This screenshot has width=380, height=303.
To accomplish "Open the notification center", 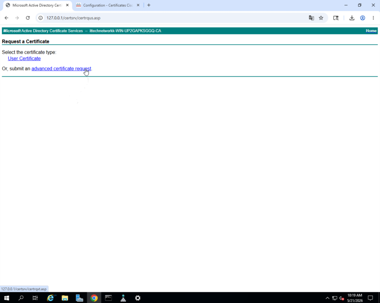I will (370, 298).
